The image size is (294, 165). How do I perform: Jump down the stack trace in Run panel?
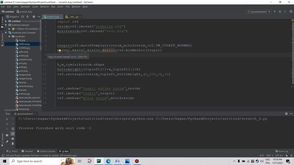[12, 124]
